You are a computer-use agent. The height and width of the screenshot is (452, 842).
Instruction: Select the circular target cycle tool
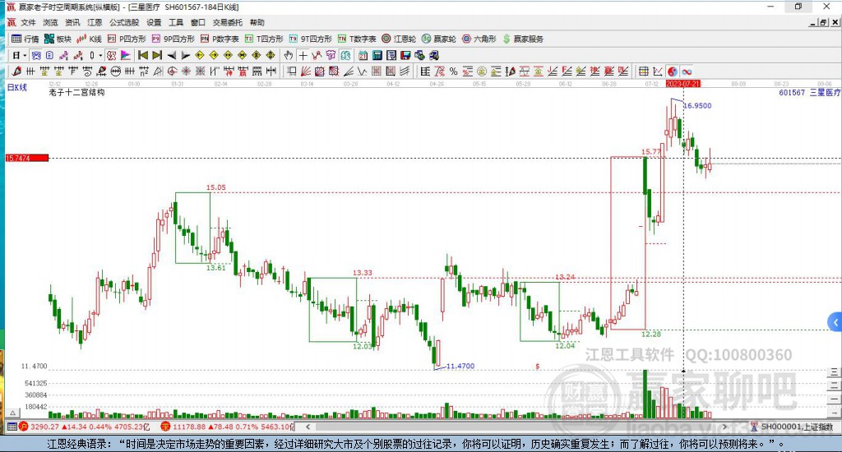point(172,71)
